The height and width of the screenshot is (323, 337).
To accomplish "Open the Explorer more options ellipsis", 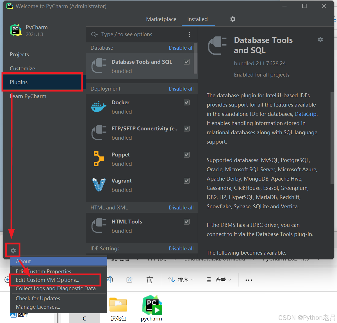I will point(249,280).
